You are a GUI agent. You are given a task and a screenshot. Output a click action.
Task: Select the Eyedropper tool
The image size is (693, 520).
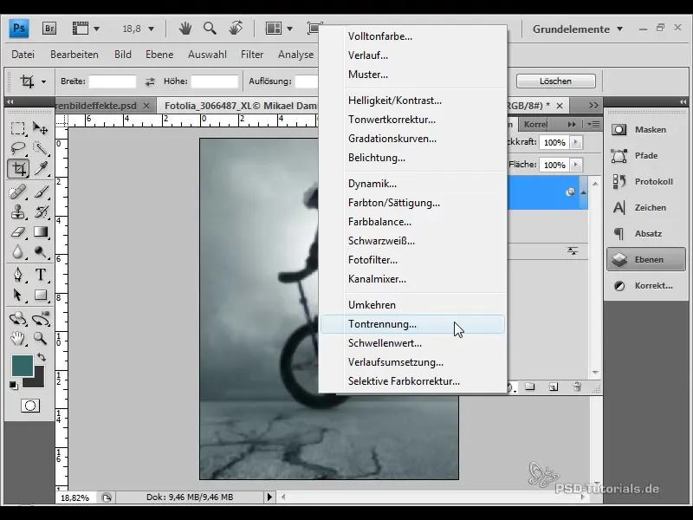[x=41, y=168]
